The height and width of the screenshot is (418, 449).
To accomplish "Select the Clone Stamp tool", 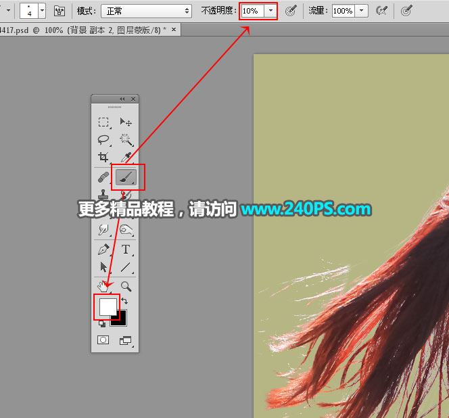I will (x=103, y=194).
